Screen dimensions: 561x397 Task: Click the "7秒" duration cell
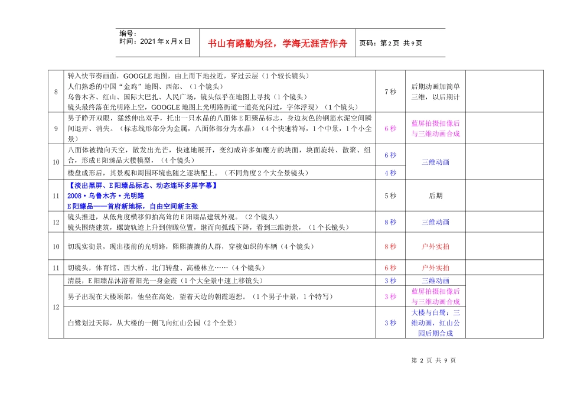click(x=390, y=92)
